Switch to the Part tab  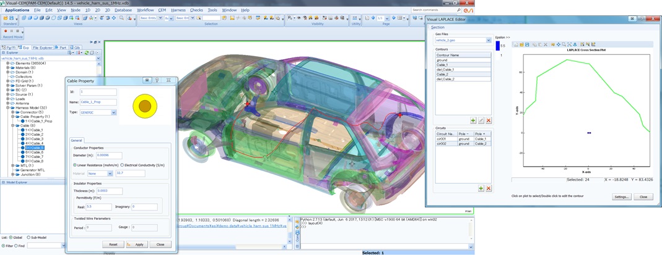[61, 48]
